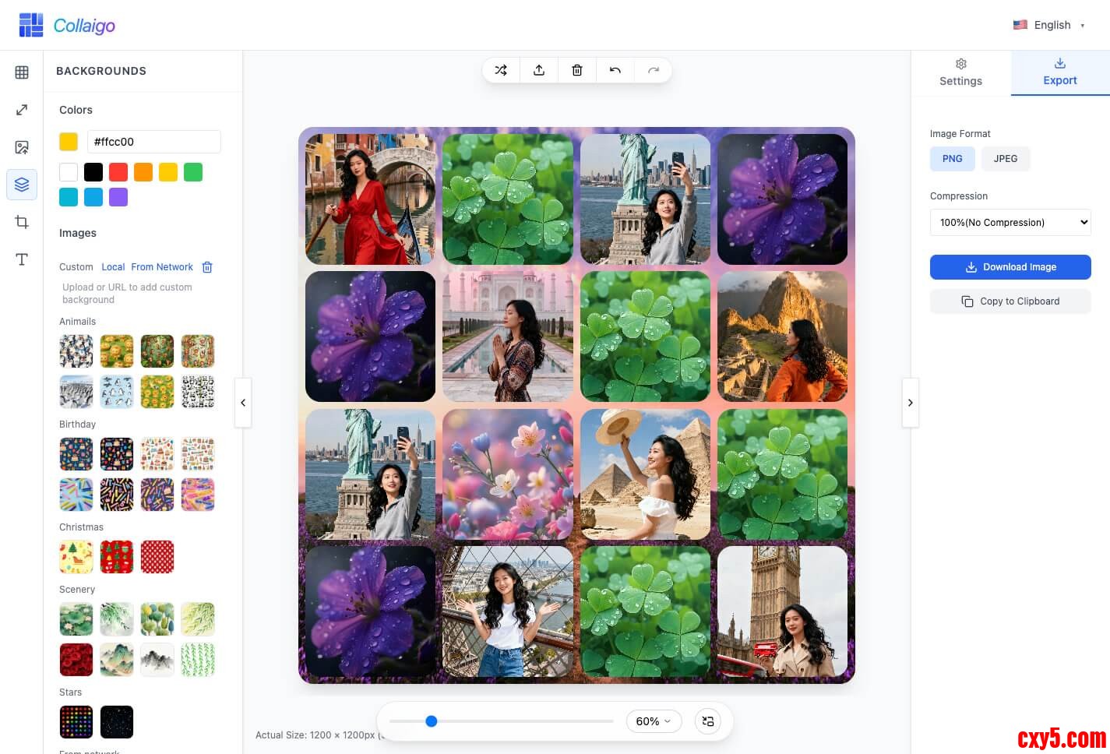Select first Animals background thumbnail
The image size is (1110, 754).
tap(76, 351)
